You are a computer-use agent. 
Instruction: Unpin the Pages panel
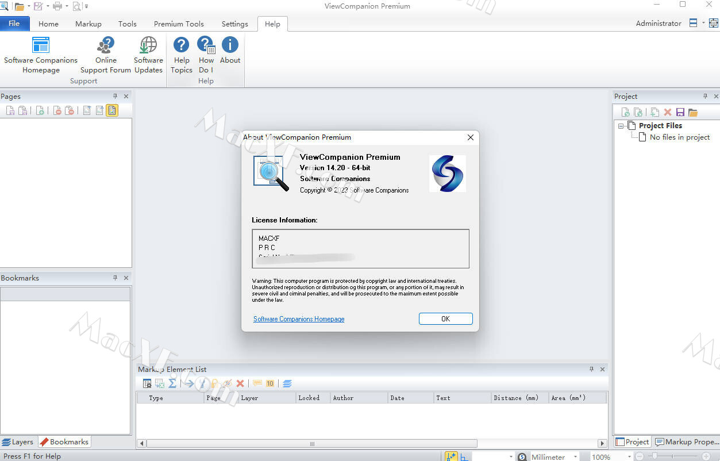115,97
